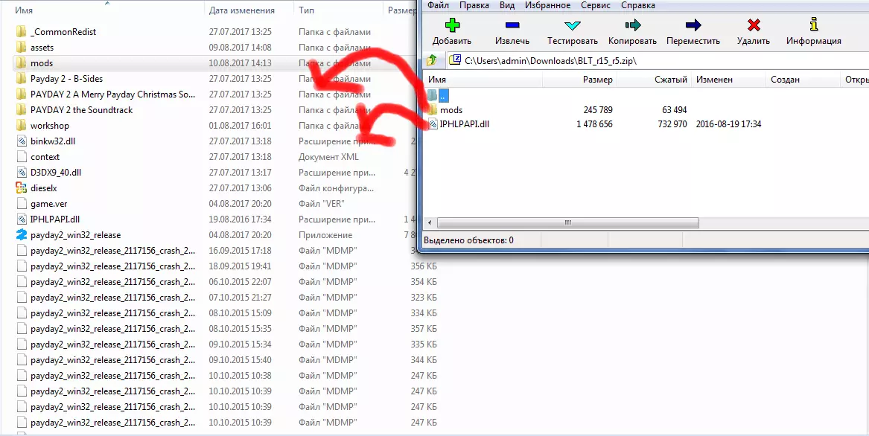Select the workshop folder in Explorer
The image size is (869, 436).
pos(50,126)
